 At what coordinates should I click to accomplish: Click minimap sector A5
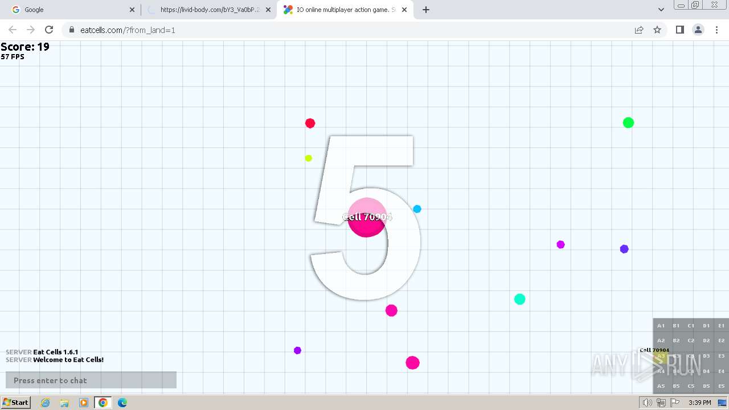tap(661, 386)
